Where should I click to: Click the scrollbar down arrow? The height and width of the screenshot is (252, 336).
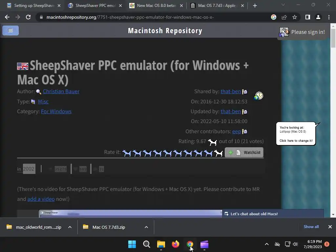(333, 215)
